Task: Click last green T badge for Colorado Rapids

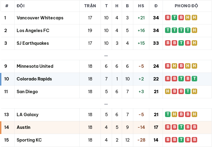Action: (x=194, y=79)
